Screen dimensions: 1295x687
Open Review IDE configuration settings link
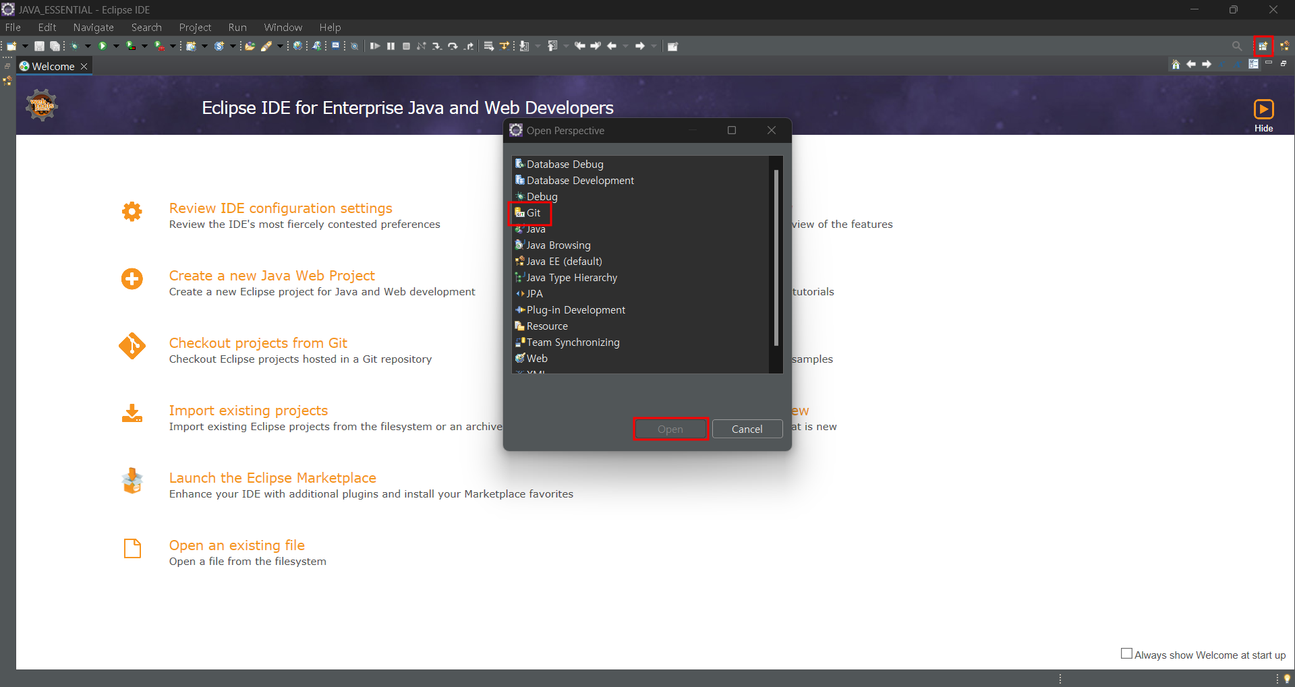coord(281,208)
